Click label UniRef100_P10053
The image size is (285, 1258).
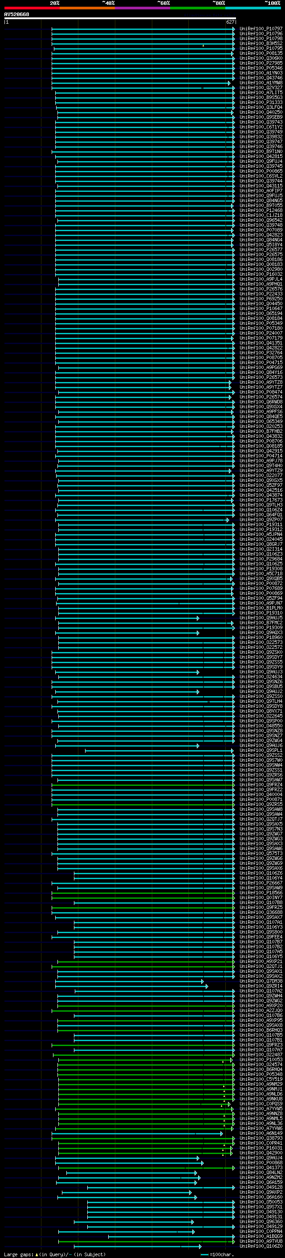[261, 1060]
